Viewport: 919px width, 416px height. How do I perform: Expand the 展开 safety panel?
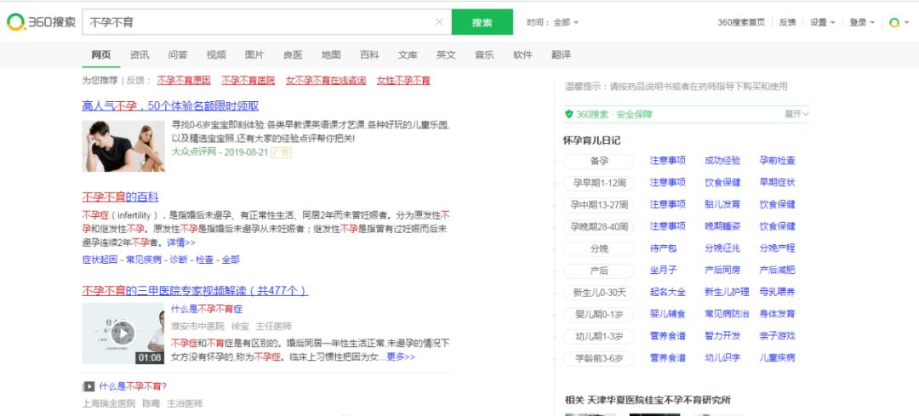pos(796,114)
